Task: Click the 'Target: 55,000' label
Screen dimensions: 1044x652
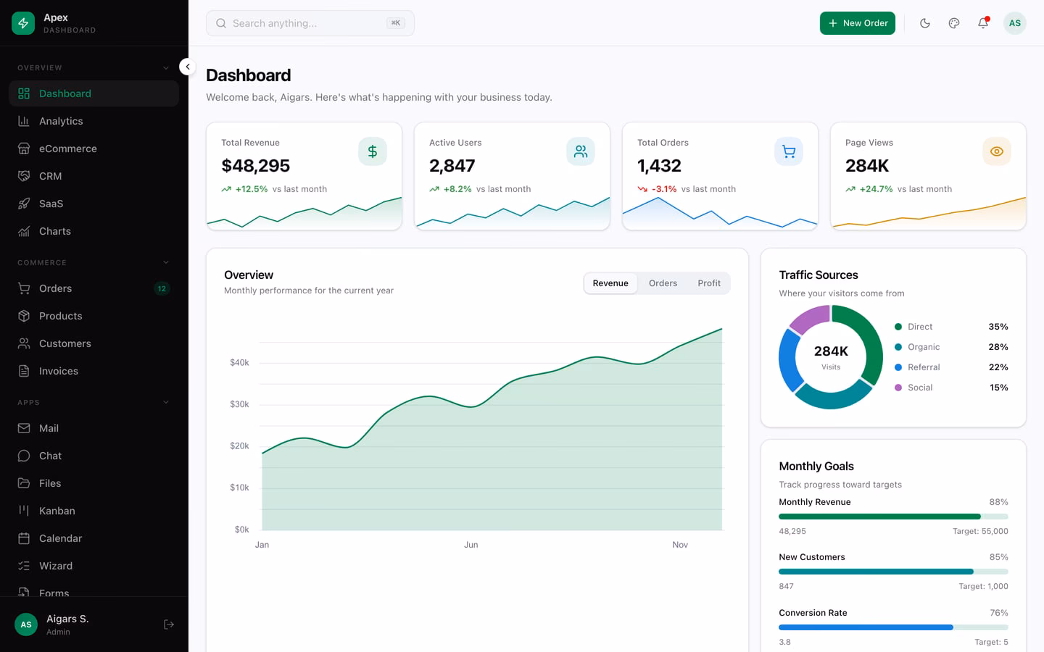Action: tap(980, 531)
